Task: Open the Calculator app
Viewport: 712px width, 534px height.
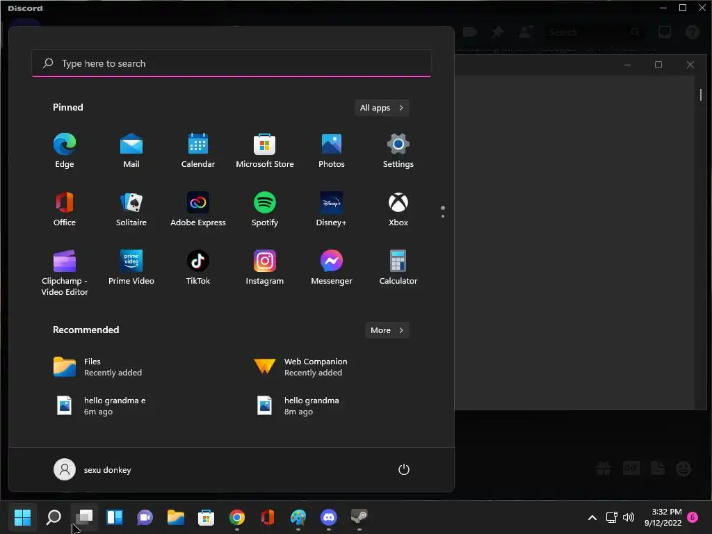Action: pos(398,268)
